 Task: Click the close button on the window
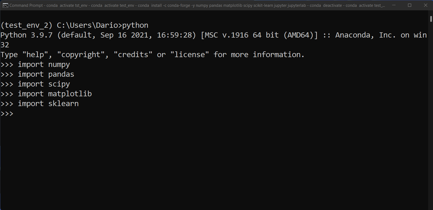coord(425,5)
